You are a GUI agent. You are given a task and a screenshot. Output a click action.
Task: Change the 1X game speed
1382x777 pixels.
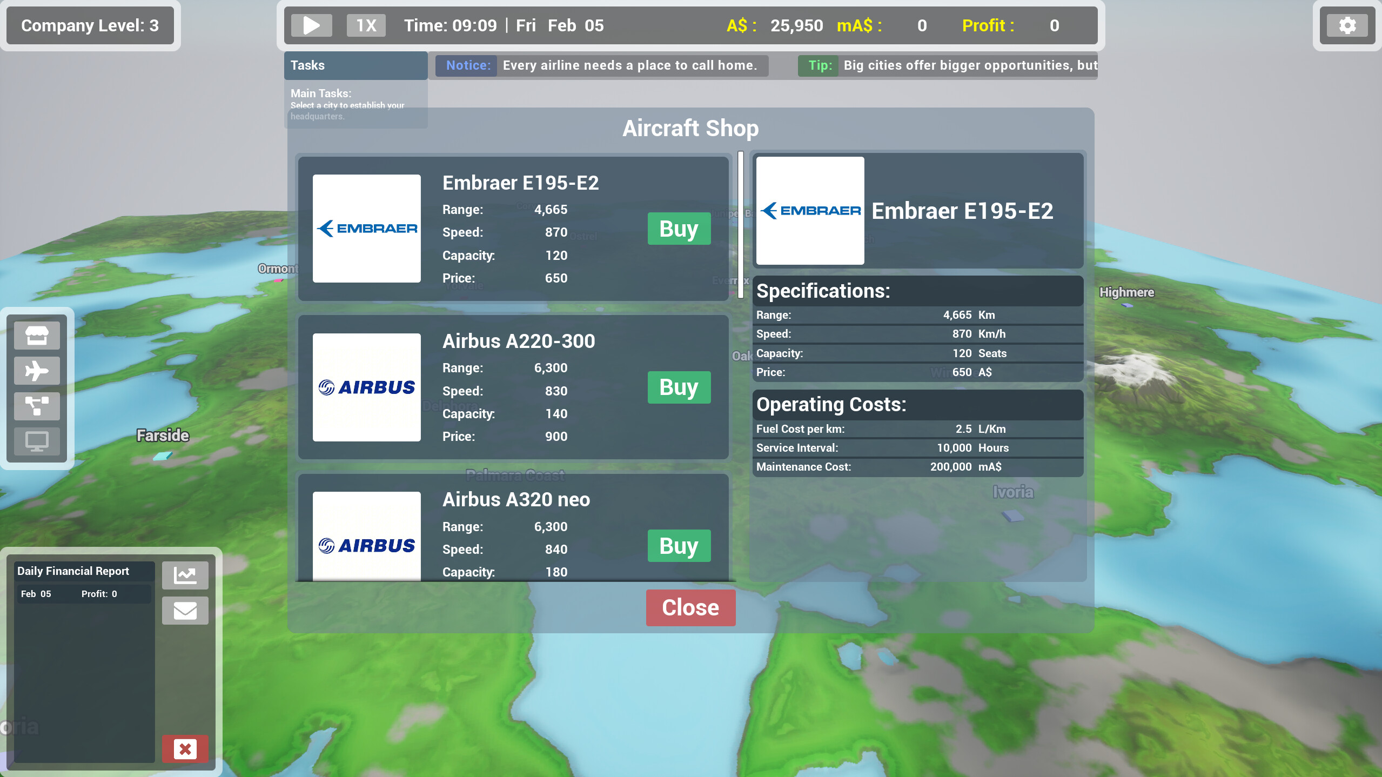pyautogui.click(x=366, y=25)
